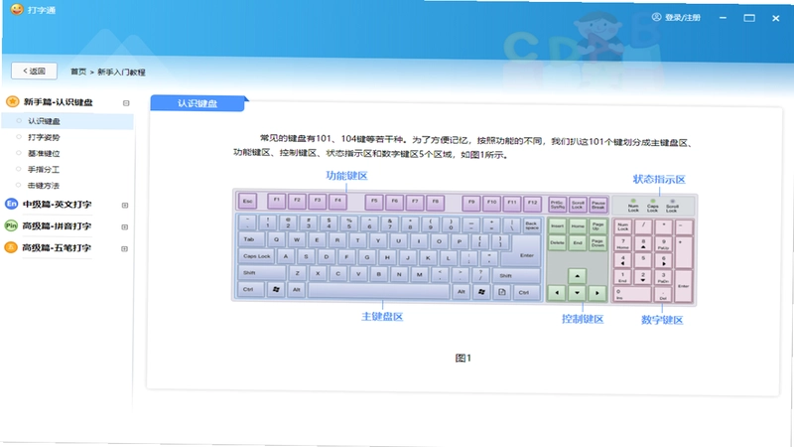Image resolution: width=794 pixels, height=447 pixels.
Task: Click the 主键盘区 label
Action: (382, 317)
